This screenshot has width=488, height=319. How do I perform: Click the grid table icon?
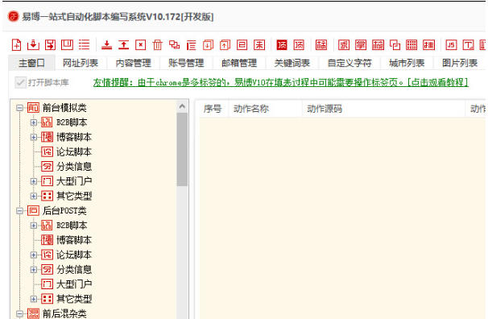click(411, 45)
